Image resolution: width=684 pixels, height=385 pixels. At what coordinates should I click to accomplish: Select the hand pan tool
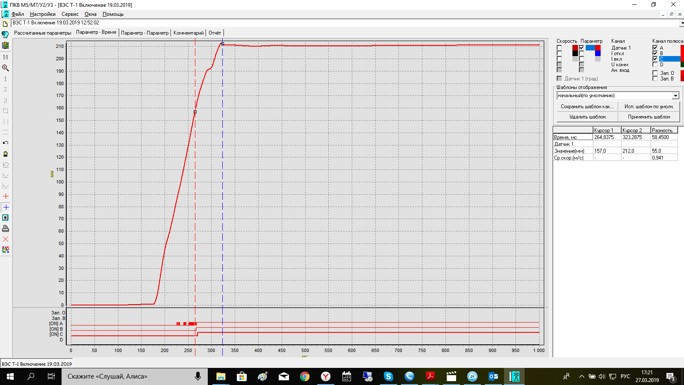coord(6,154)
